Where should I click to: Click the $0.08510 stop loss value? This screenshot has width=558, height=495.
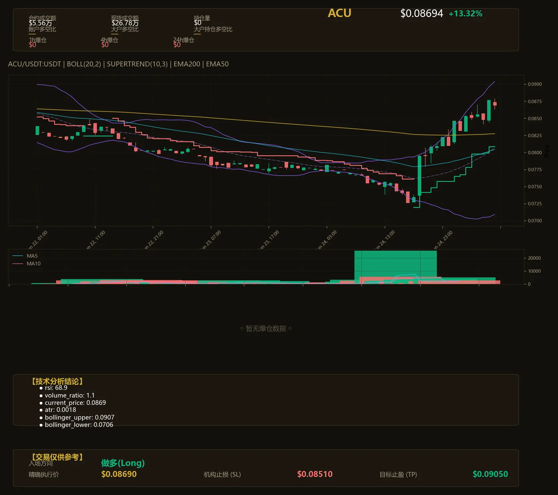315,474
